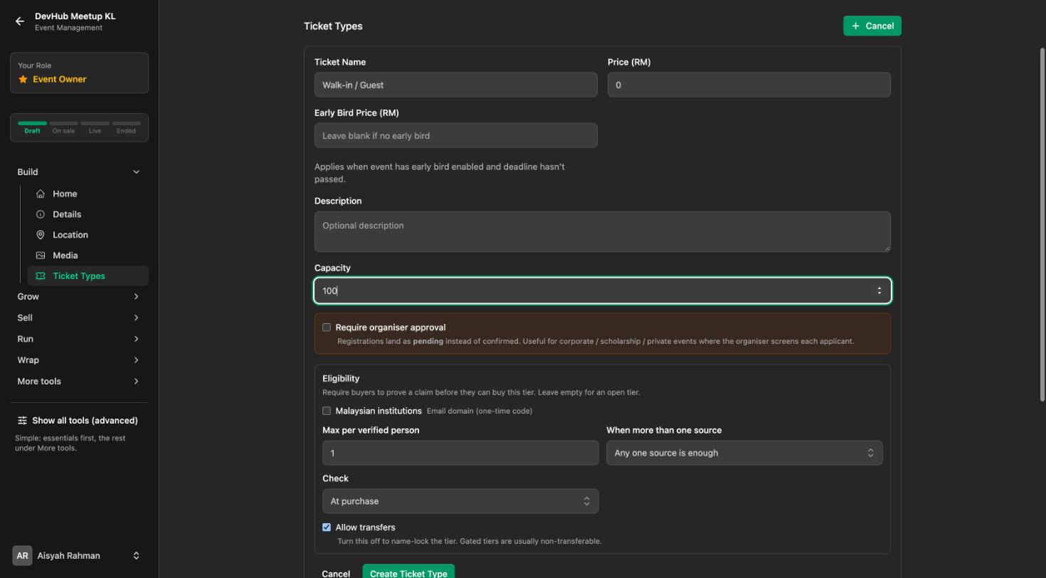1046x578 pixels.
Task: Expand the Run section
Action: pos(79,339)
